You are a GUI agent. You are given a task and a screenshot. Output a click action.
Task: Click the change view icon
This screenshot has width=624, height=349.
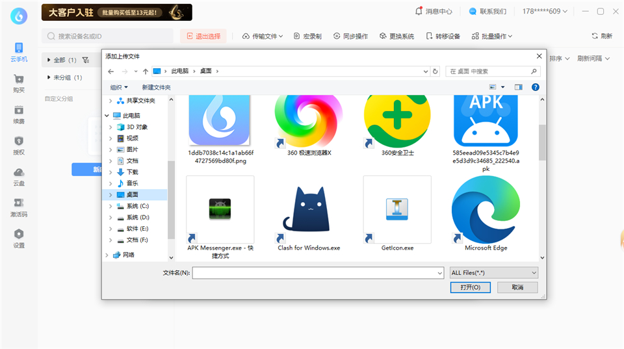pos(493,87)
